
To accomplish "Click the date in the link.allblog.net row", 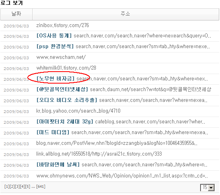I will coord(16,154).
